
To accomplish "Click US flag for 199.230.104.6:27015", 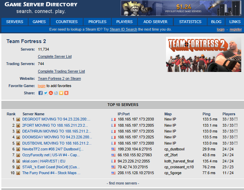I will [113, 149].
